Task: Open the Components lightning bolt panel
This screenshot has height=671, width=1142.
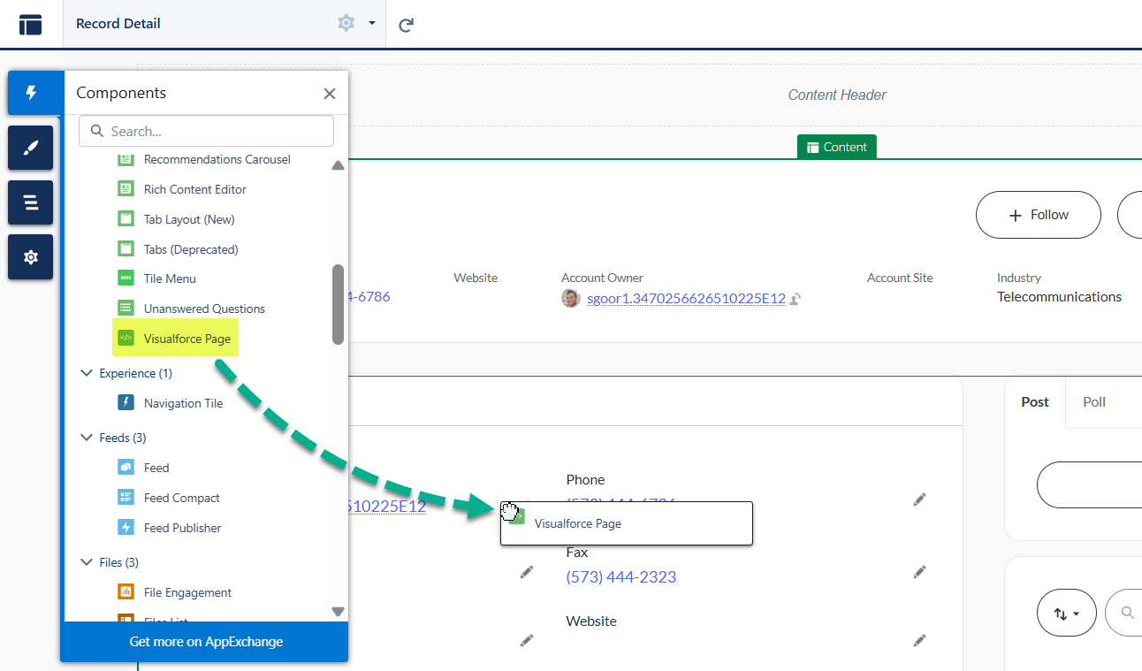Action: click(31, 93)
